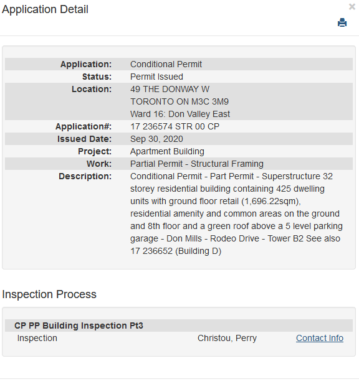This screenshot has width=359, height=384.
Task: Click the TORONTO ON M3C 3M9 line
Action: [179, 101]
